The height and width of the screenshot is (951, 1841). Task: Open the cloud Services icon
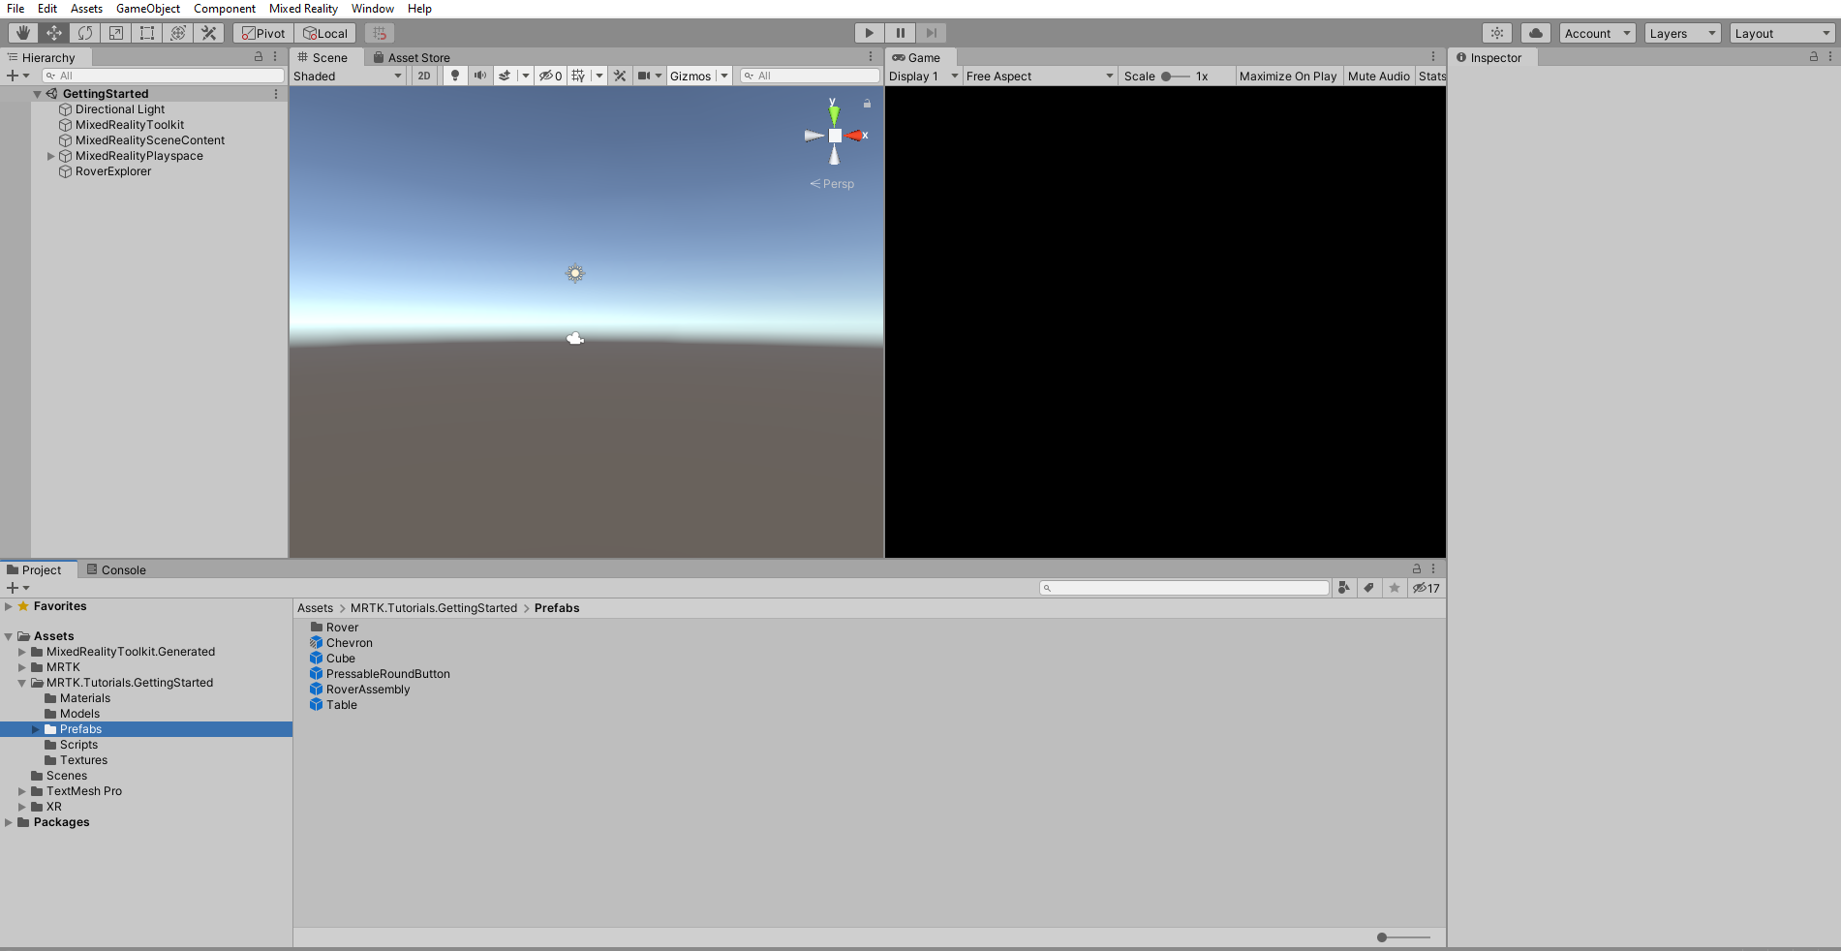pos(1536,33)
